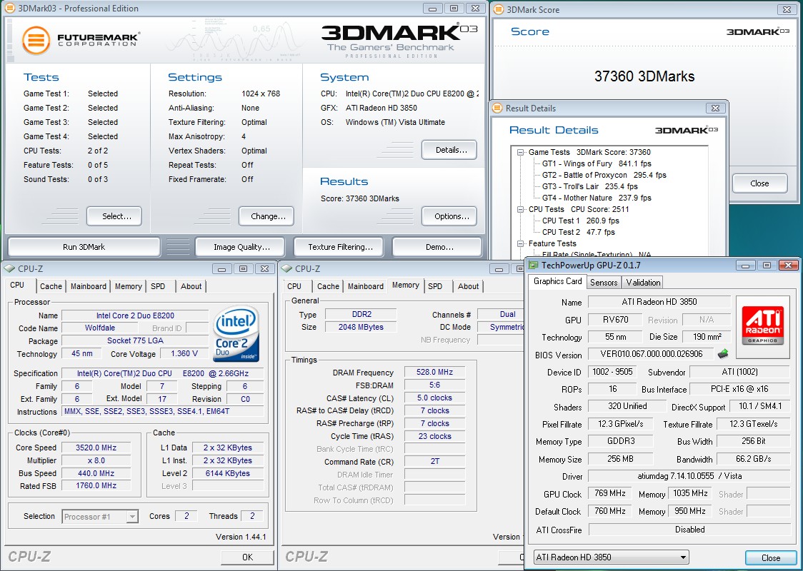Collapse the Feature Tests tree node

521,243
